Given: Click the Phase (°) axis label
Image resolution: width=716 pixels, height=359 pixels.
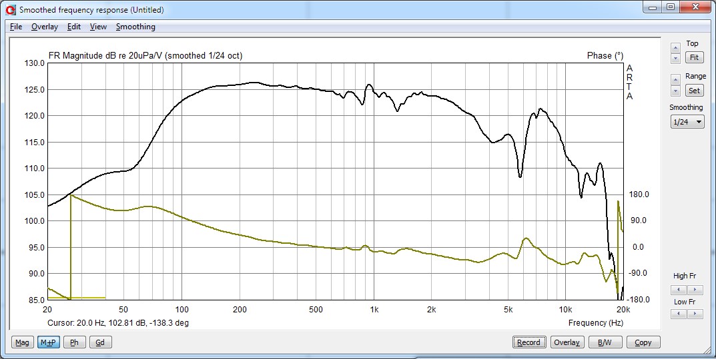Looking at the screenshot, I should [605, 55].
